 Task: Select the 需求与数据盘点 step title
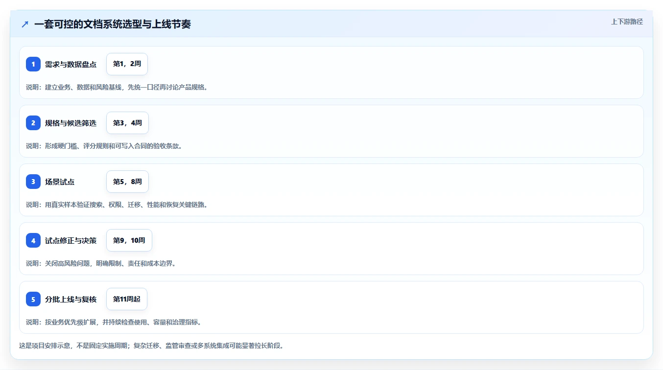pos(71,64)
